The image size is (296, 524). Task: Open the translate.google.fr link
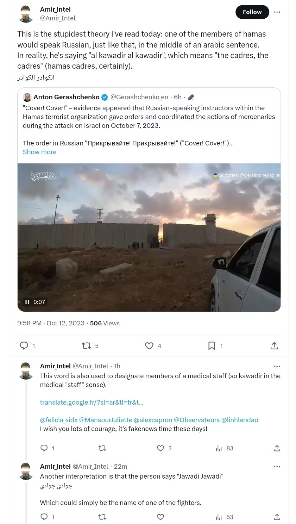click(x=92, y=402)
